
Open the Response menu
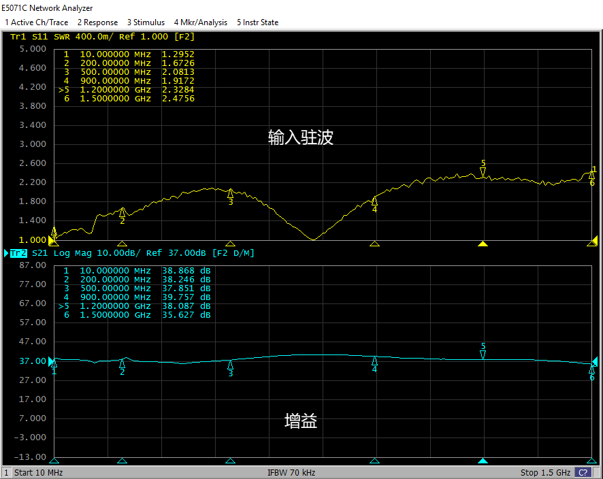97,22
